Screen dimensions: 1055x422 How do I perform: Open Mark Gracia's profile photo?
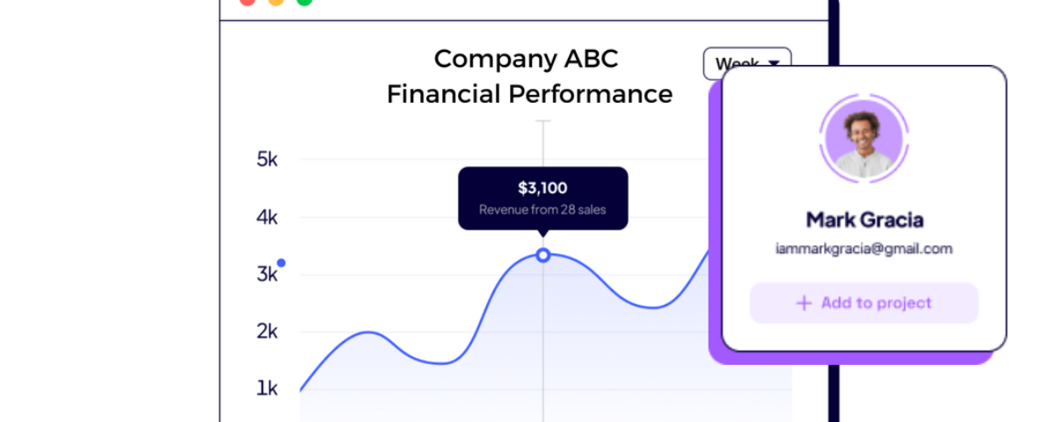coord(862,139)
